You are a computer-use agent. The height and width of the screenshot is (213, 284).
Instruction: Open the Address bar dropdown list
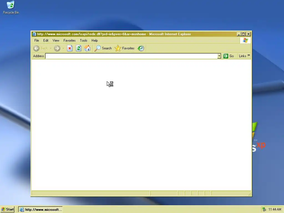(219, 56)
